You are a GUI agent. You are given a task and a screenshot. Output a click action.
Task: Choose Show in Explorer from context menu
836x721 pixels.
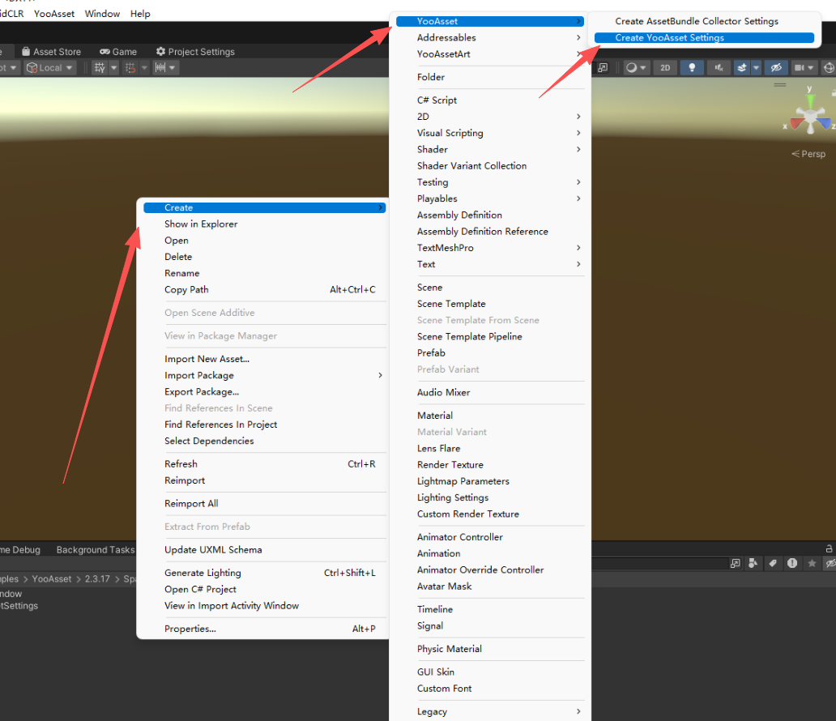264,224
